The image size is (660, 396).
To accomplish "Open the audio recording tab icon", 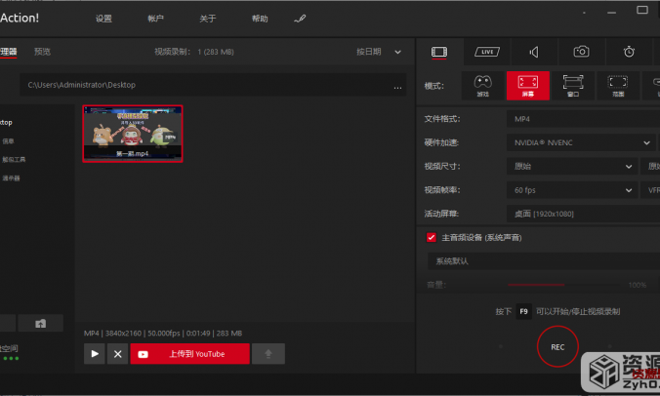I will tap(534, 52).
